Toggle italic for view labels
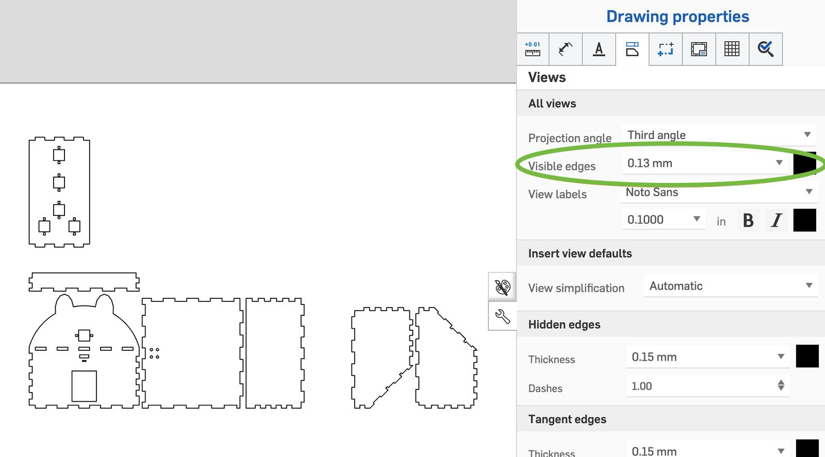825x457 pixels. [x=776, y=221]
